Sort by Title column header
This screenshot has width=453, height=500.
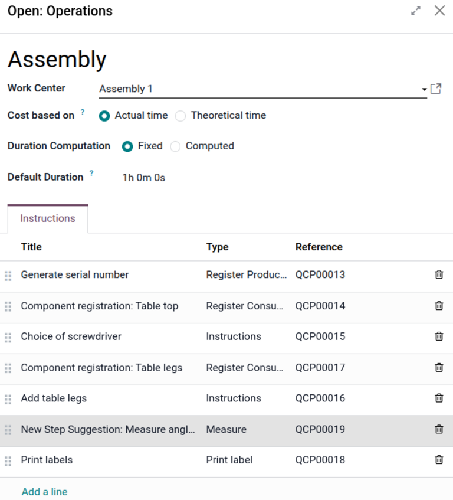(31, 247)
